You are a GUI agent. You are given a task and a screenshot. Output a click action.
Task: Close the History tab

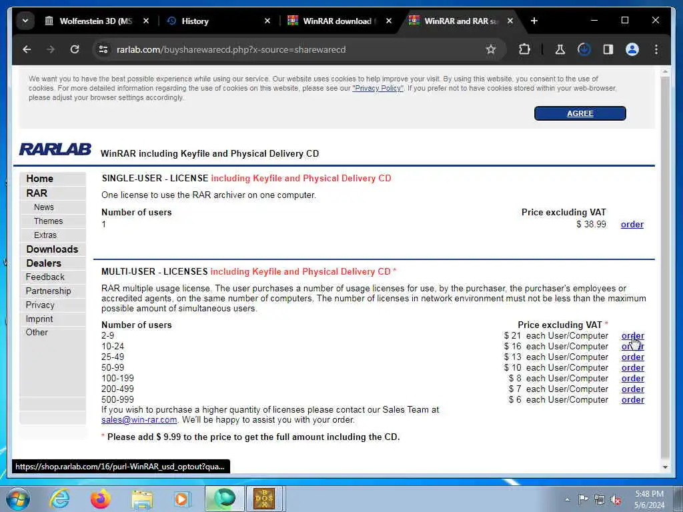[267, 21]
